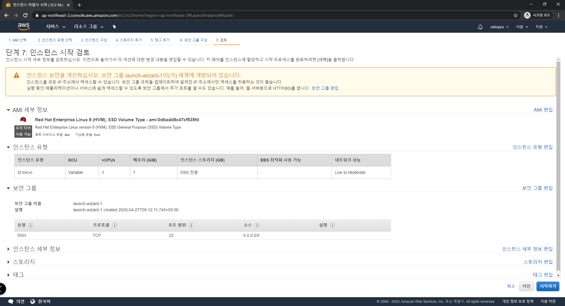Expand the 태그 section
Viewport: 565px width, 306px height.
[8, 275]
